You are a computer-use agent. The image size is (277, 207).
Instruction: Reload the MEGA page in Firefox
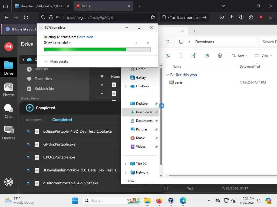pyautogui.click(x=26, y=18)
